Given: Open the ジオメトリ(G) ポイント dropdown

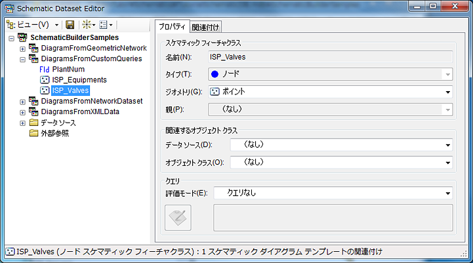Looking at the screenshot, I should coord(331,92).
